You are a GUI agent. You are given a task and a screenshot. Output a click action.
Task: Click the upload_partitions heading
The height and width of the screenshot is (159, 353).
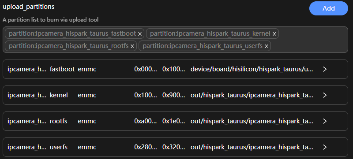tap(29, 7)
